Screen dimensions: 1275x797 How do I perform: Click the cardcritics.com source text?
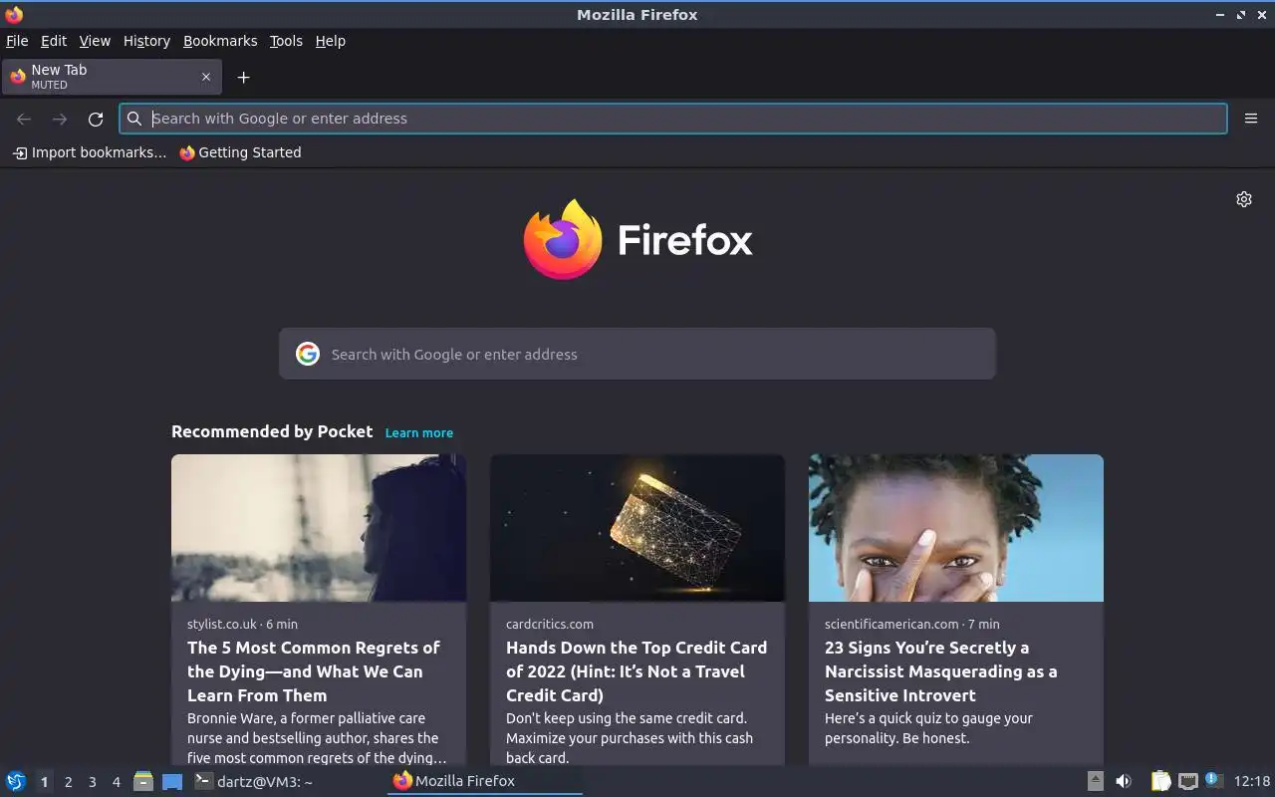point(550,624)
